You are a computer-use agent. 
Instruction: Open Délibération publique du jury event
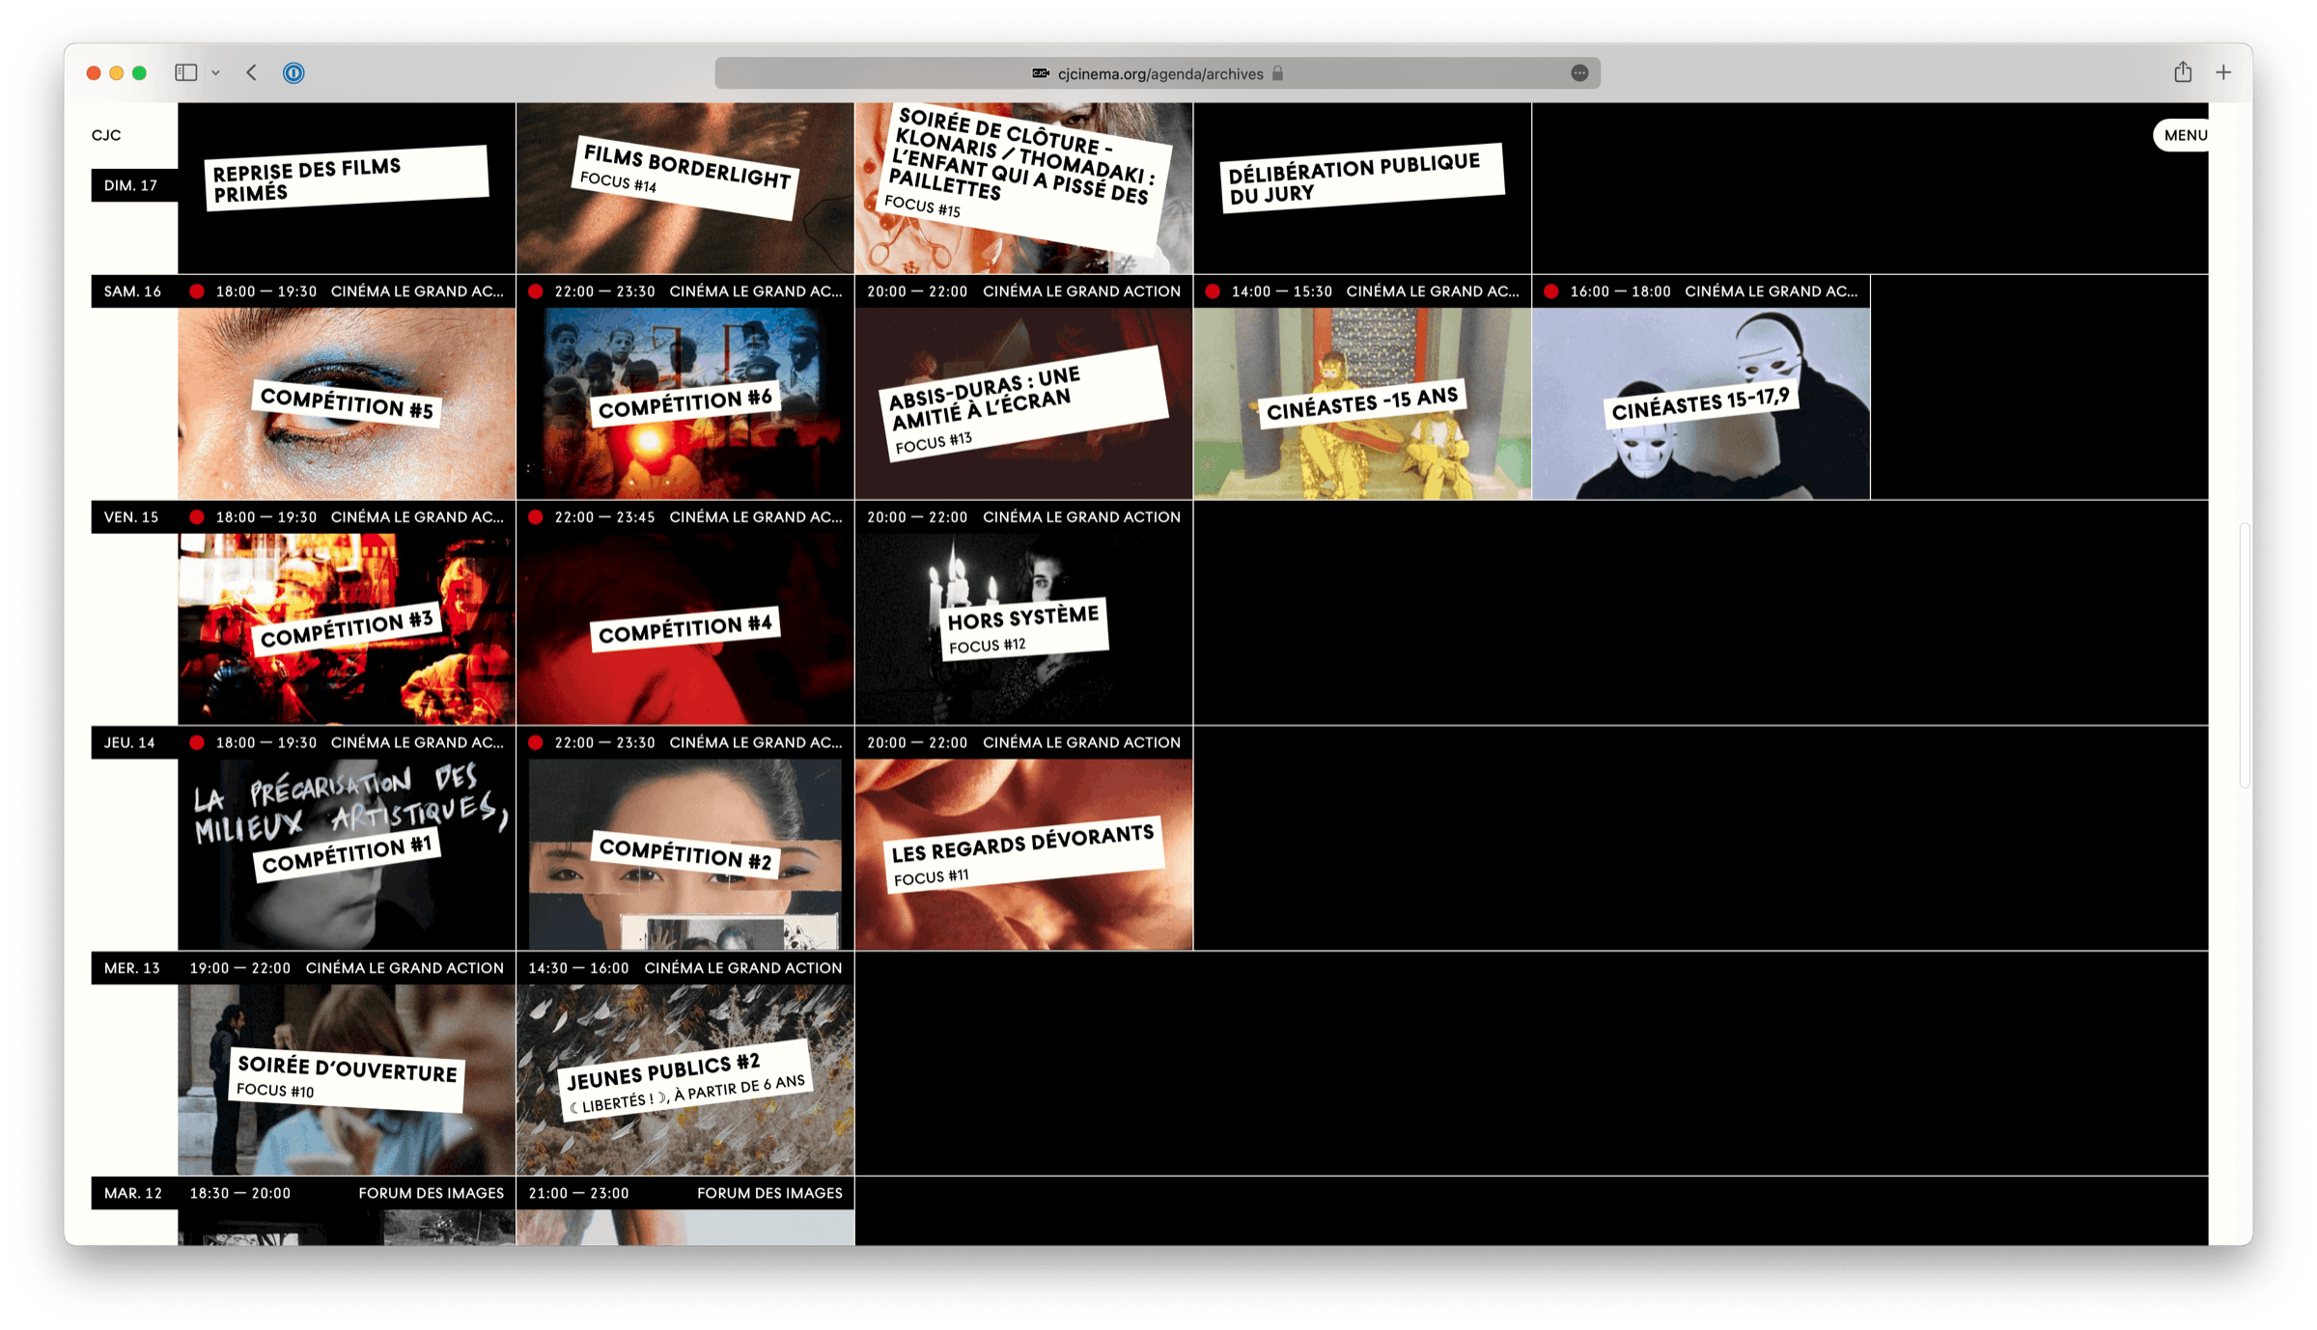tap(1361, 179)
